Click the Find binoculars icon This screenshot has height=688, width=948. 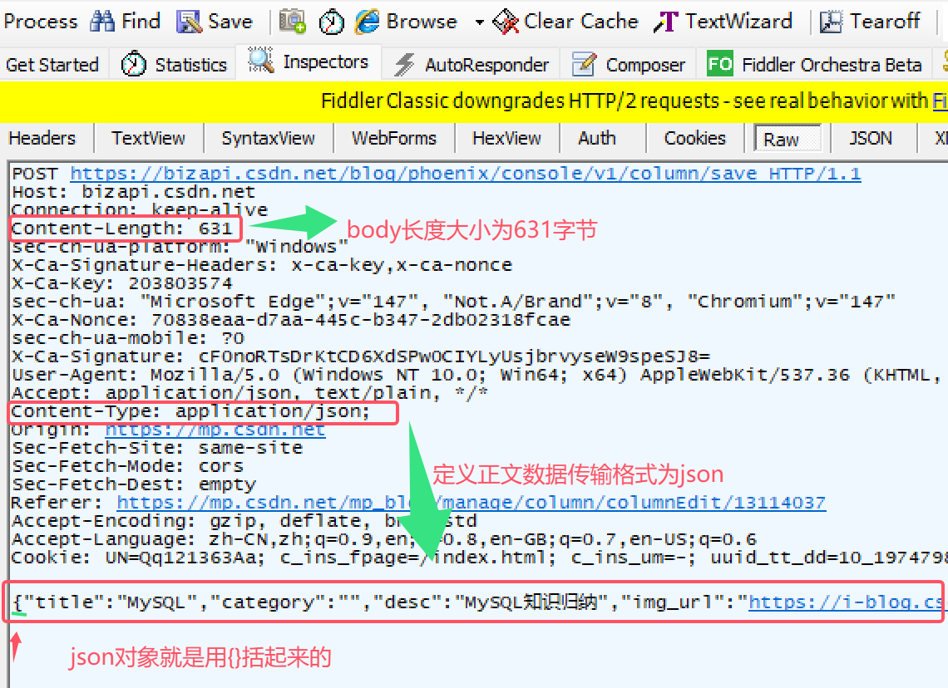[102, 21]
